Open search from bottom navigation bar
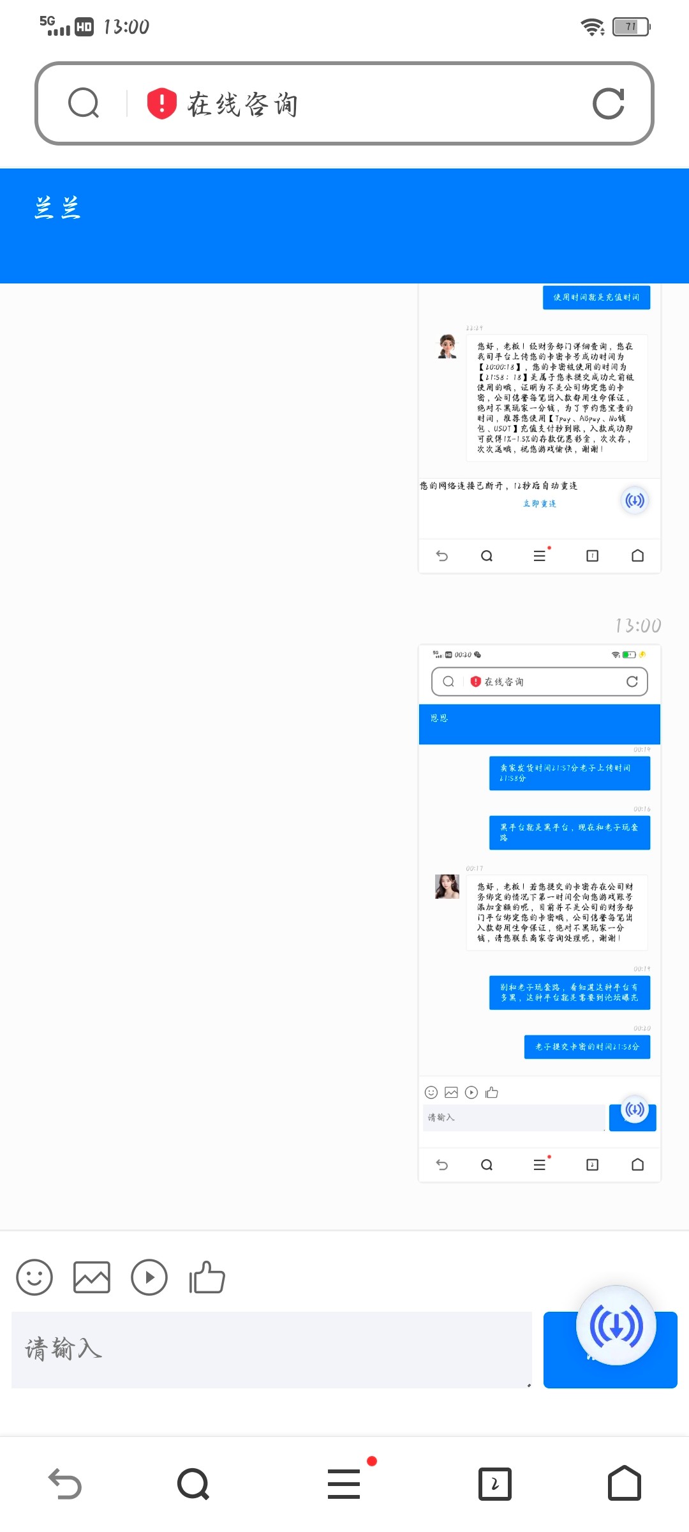689x1532 pixels. [193, 1483]
